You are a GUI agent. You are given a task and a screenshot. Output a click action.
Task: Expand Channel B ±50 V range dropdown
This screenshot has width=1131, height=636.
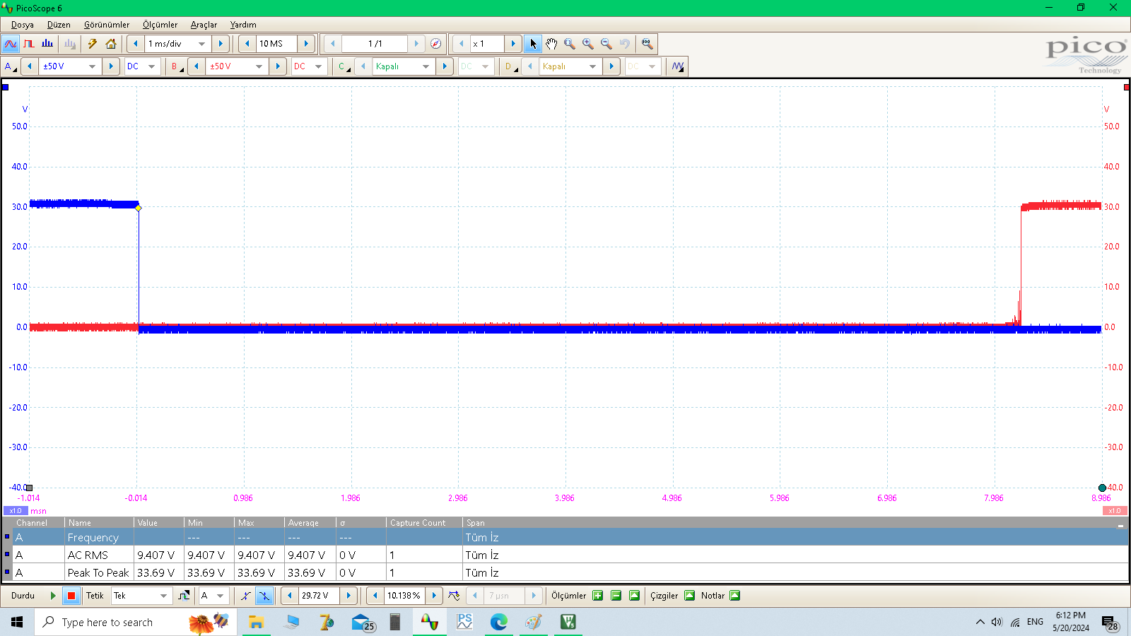coord(259,66)
